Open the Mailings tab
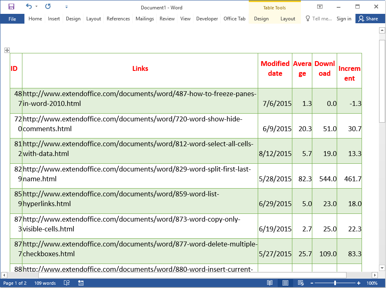The width and height of the screenshot is (386, 288). 145,19
